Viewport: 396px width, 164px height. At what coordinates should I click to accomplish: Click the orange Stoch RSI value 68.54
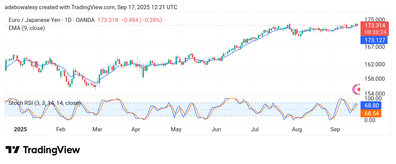point(371,113)
